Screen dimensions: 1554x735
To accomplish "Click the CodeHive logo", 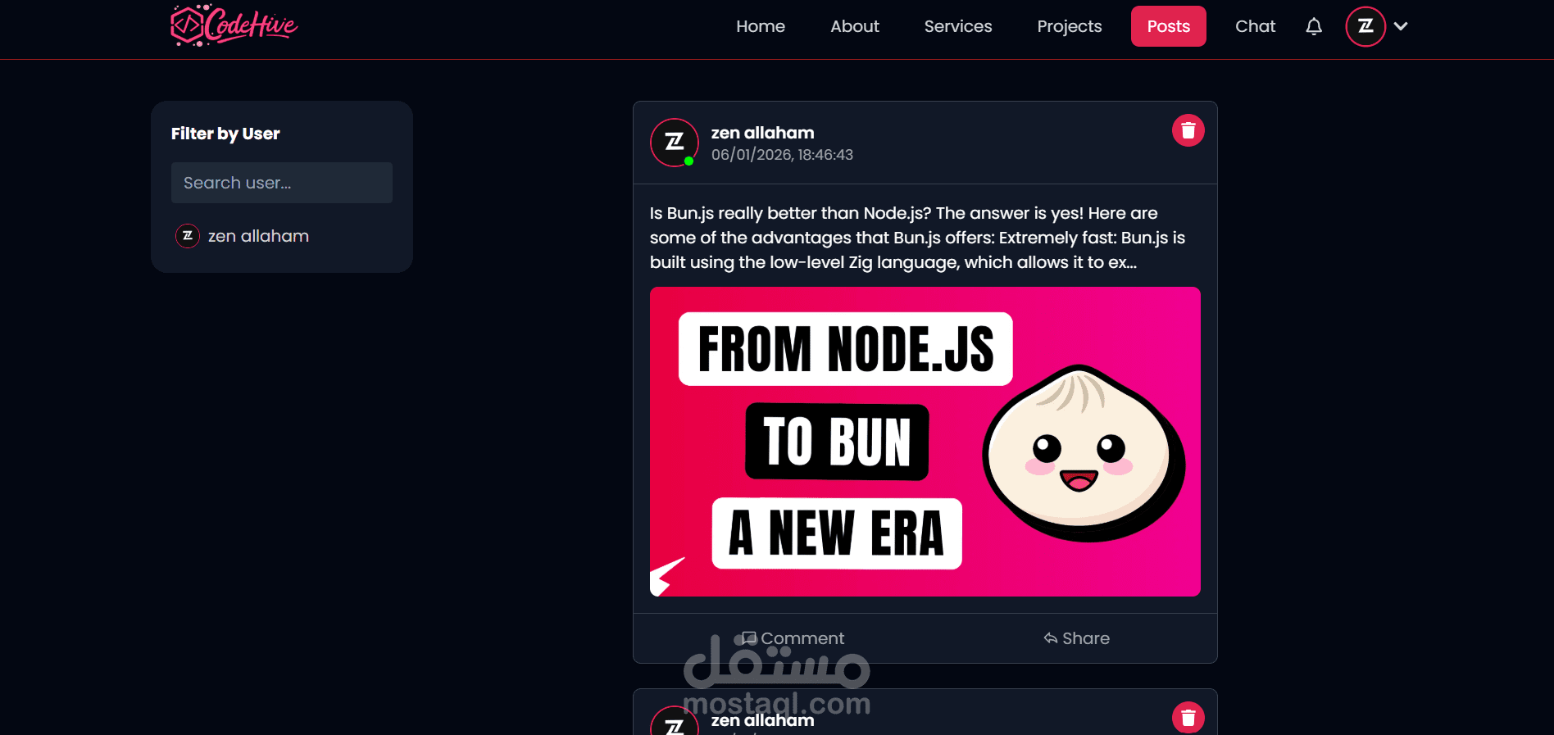I will point(234,25).
